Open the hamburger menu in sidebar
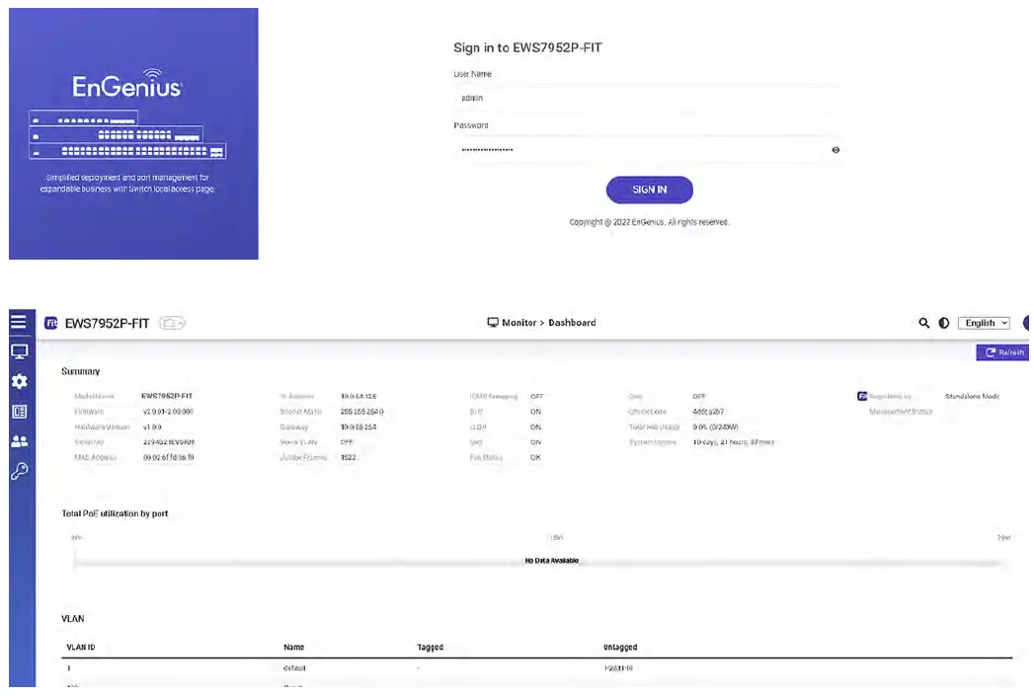The width and height of the screenshot is (1034, 696). (x=19, y=322)
